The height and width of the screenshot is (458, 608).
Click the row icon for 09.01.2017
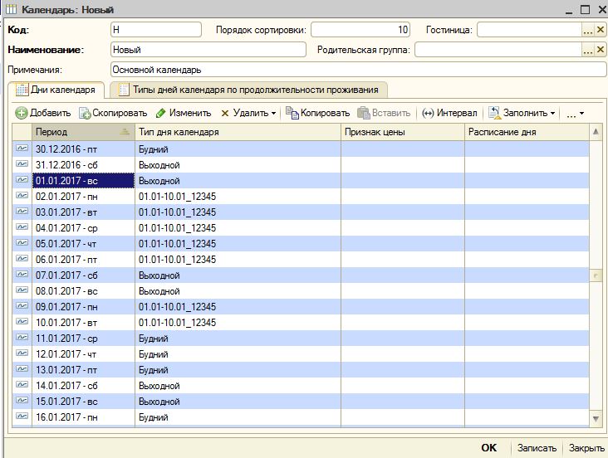22,306
